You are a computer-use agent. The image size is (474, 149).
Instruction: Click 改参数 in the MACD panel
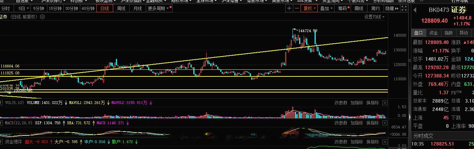341,123
